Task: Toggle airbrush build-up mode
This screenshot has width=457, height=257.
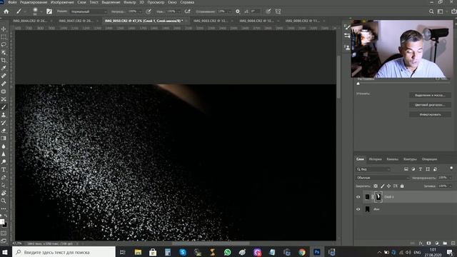Action: click(x=187, y=11)
